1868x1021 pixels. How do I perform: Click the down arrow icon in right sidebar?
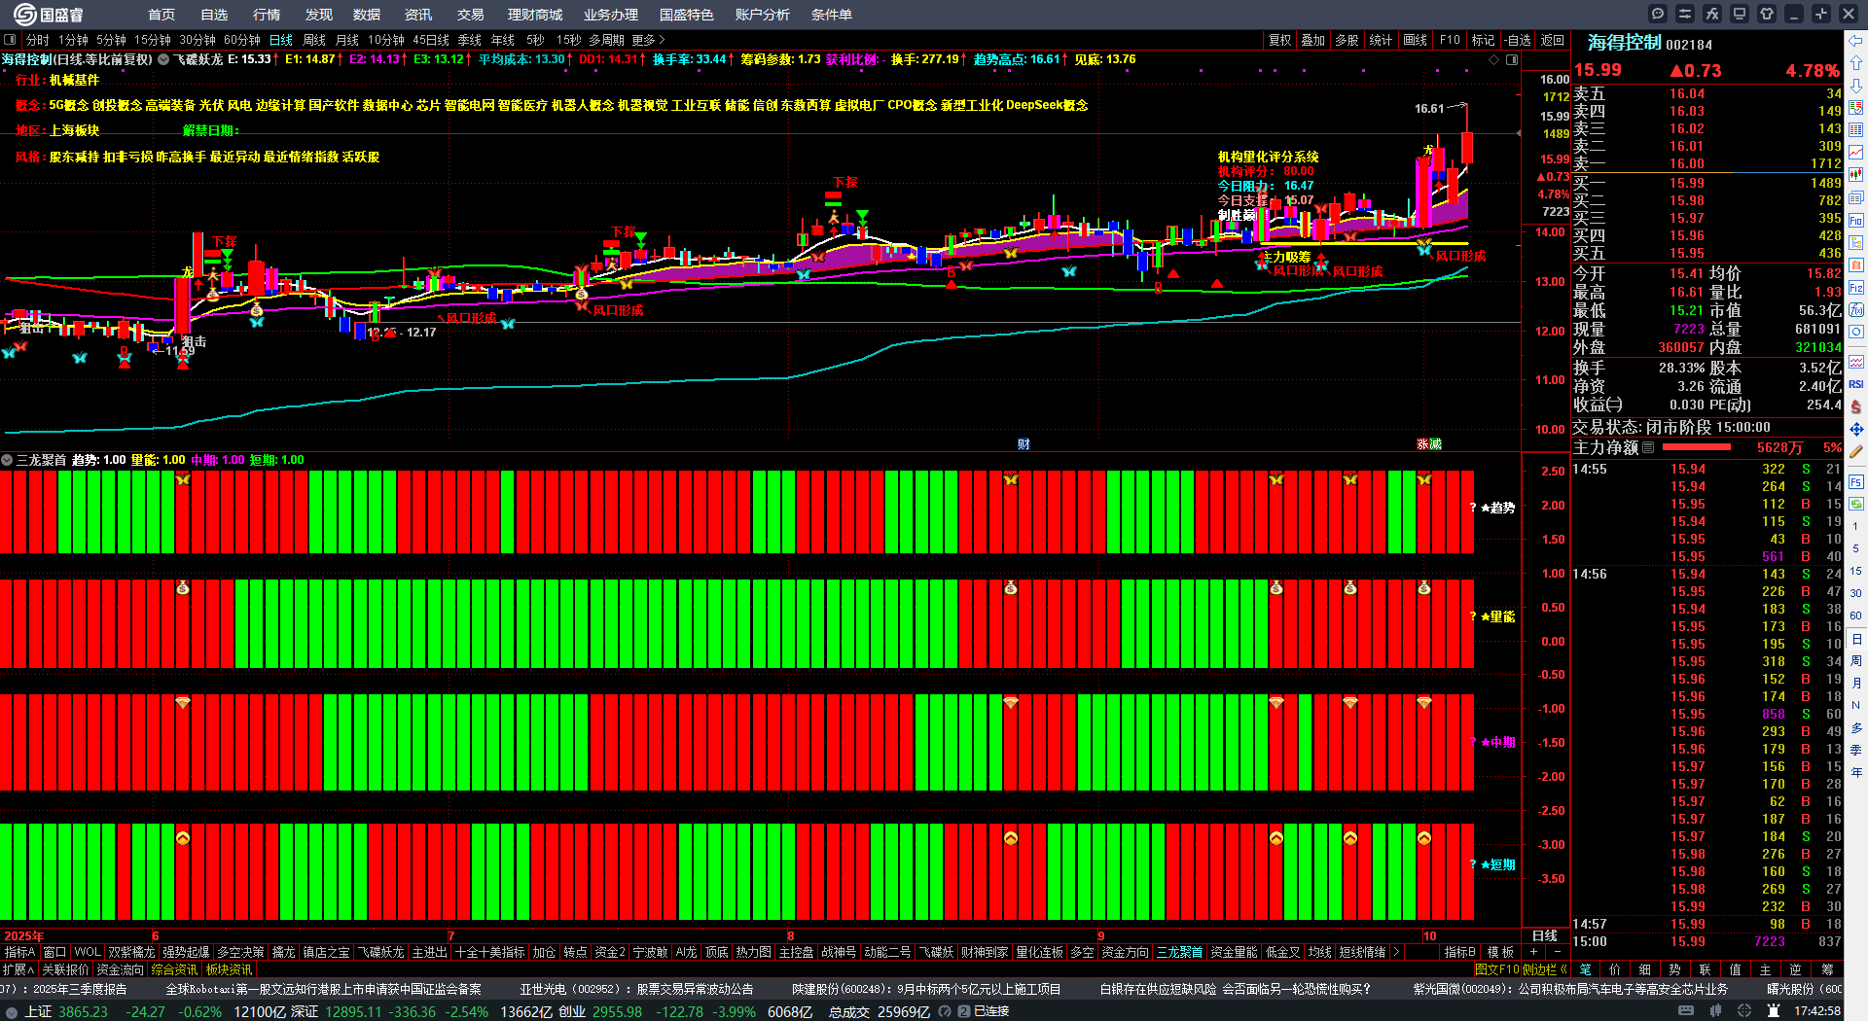coord(1856,85)
